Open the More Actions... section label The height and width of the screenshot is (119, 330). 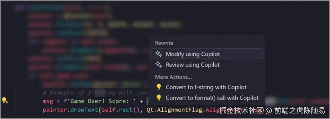pos(174,77)
